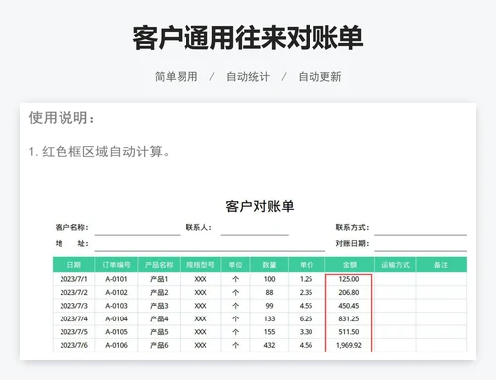Click unit price cell 6.25

point(307,318)
